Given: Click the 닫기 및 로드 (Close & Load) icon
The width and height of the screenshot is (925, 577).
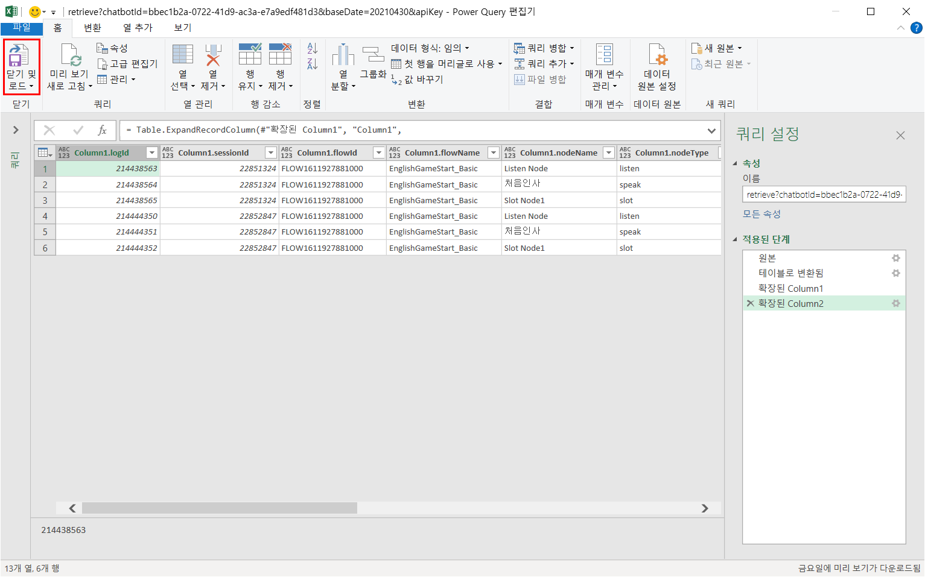Looking at the screenshot, I should pos(19,55).
